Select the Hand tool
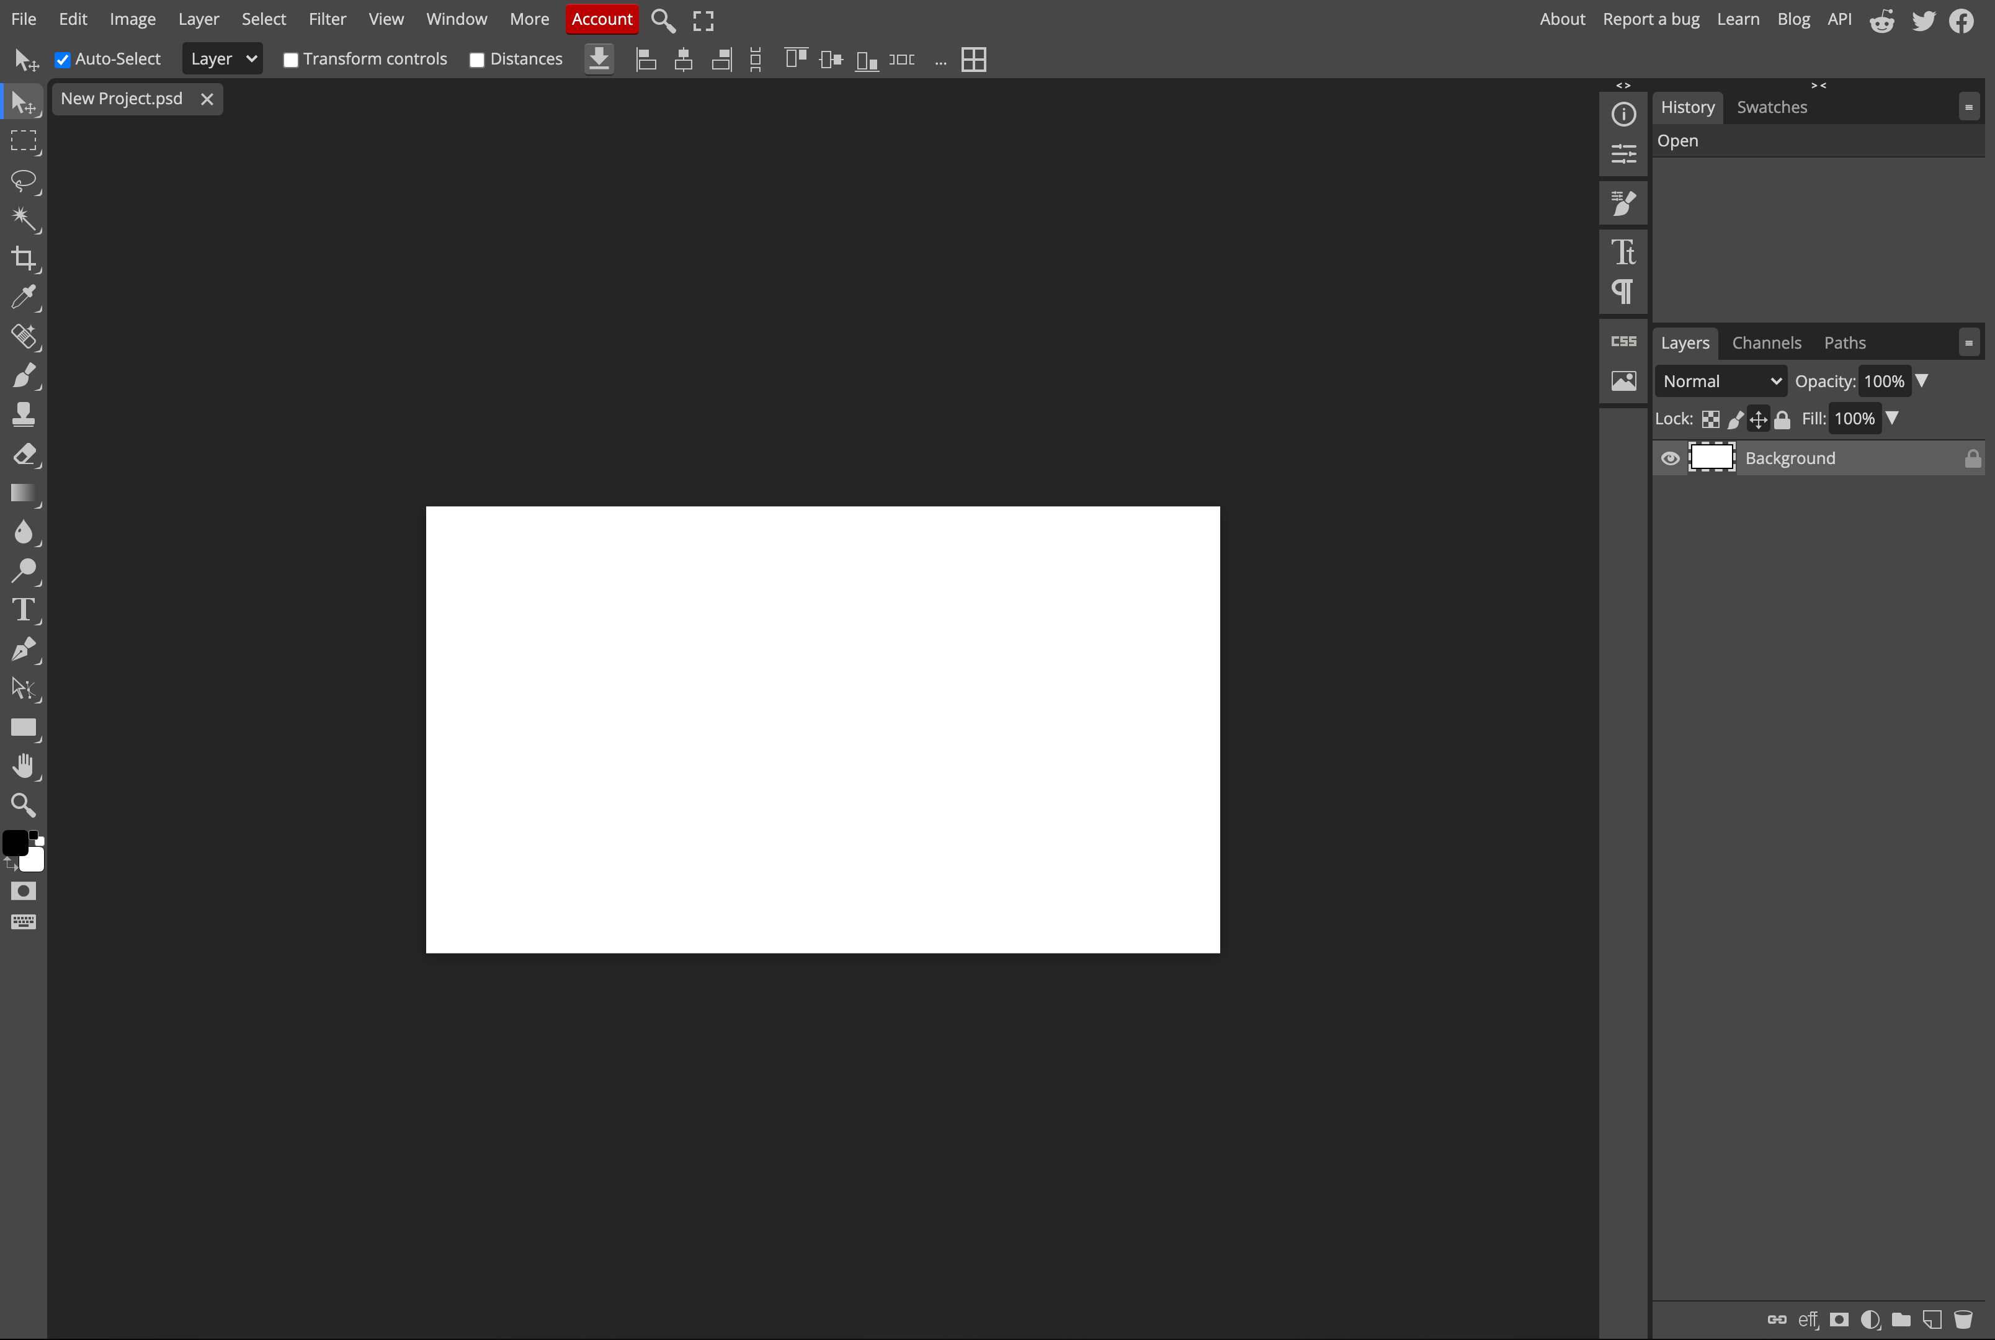This screenshot has width=1995, height=1340. 24,767
